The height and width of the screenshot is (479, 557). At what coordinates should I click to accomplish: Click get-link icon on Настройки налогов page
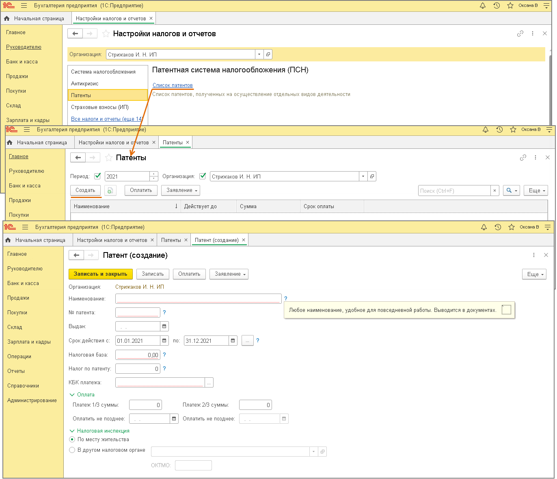click(x=520, y=34)
